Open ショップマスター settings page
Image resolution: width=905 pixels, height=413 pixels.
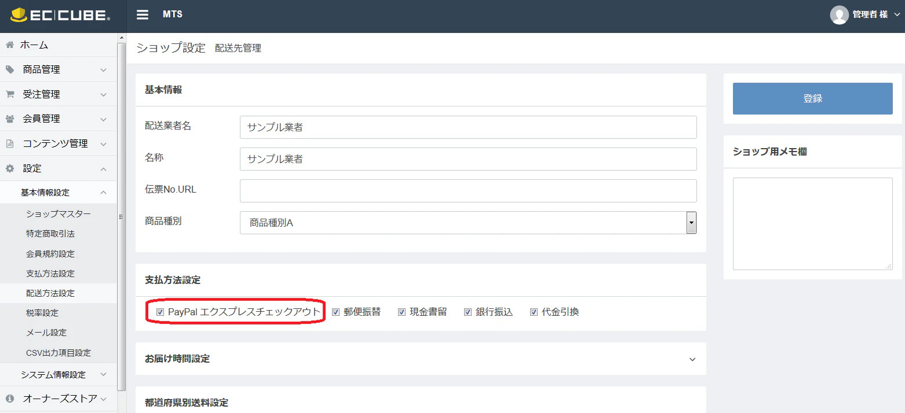click(59, 214)
